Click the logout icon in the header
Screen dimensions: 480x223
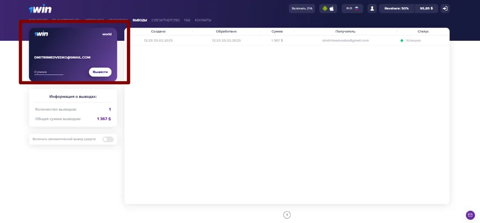445,8
